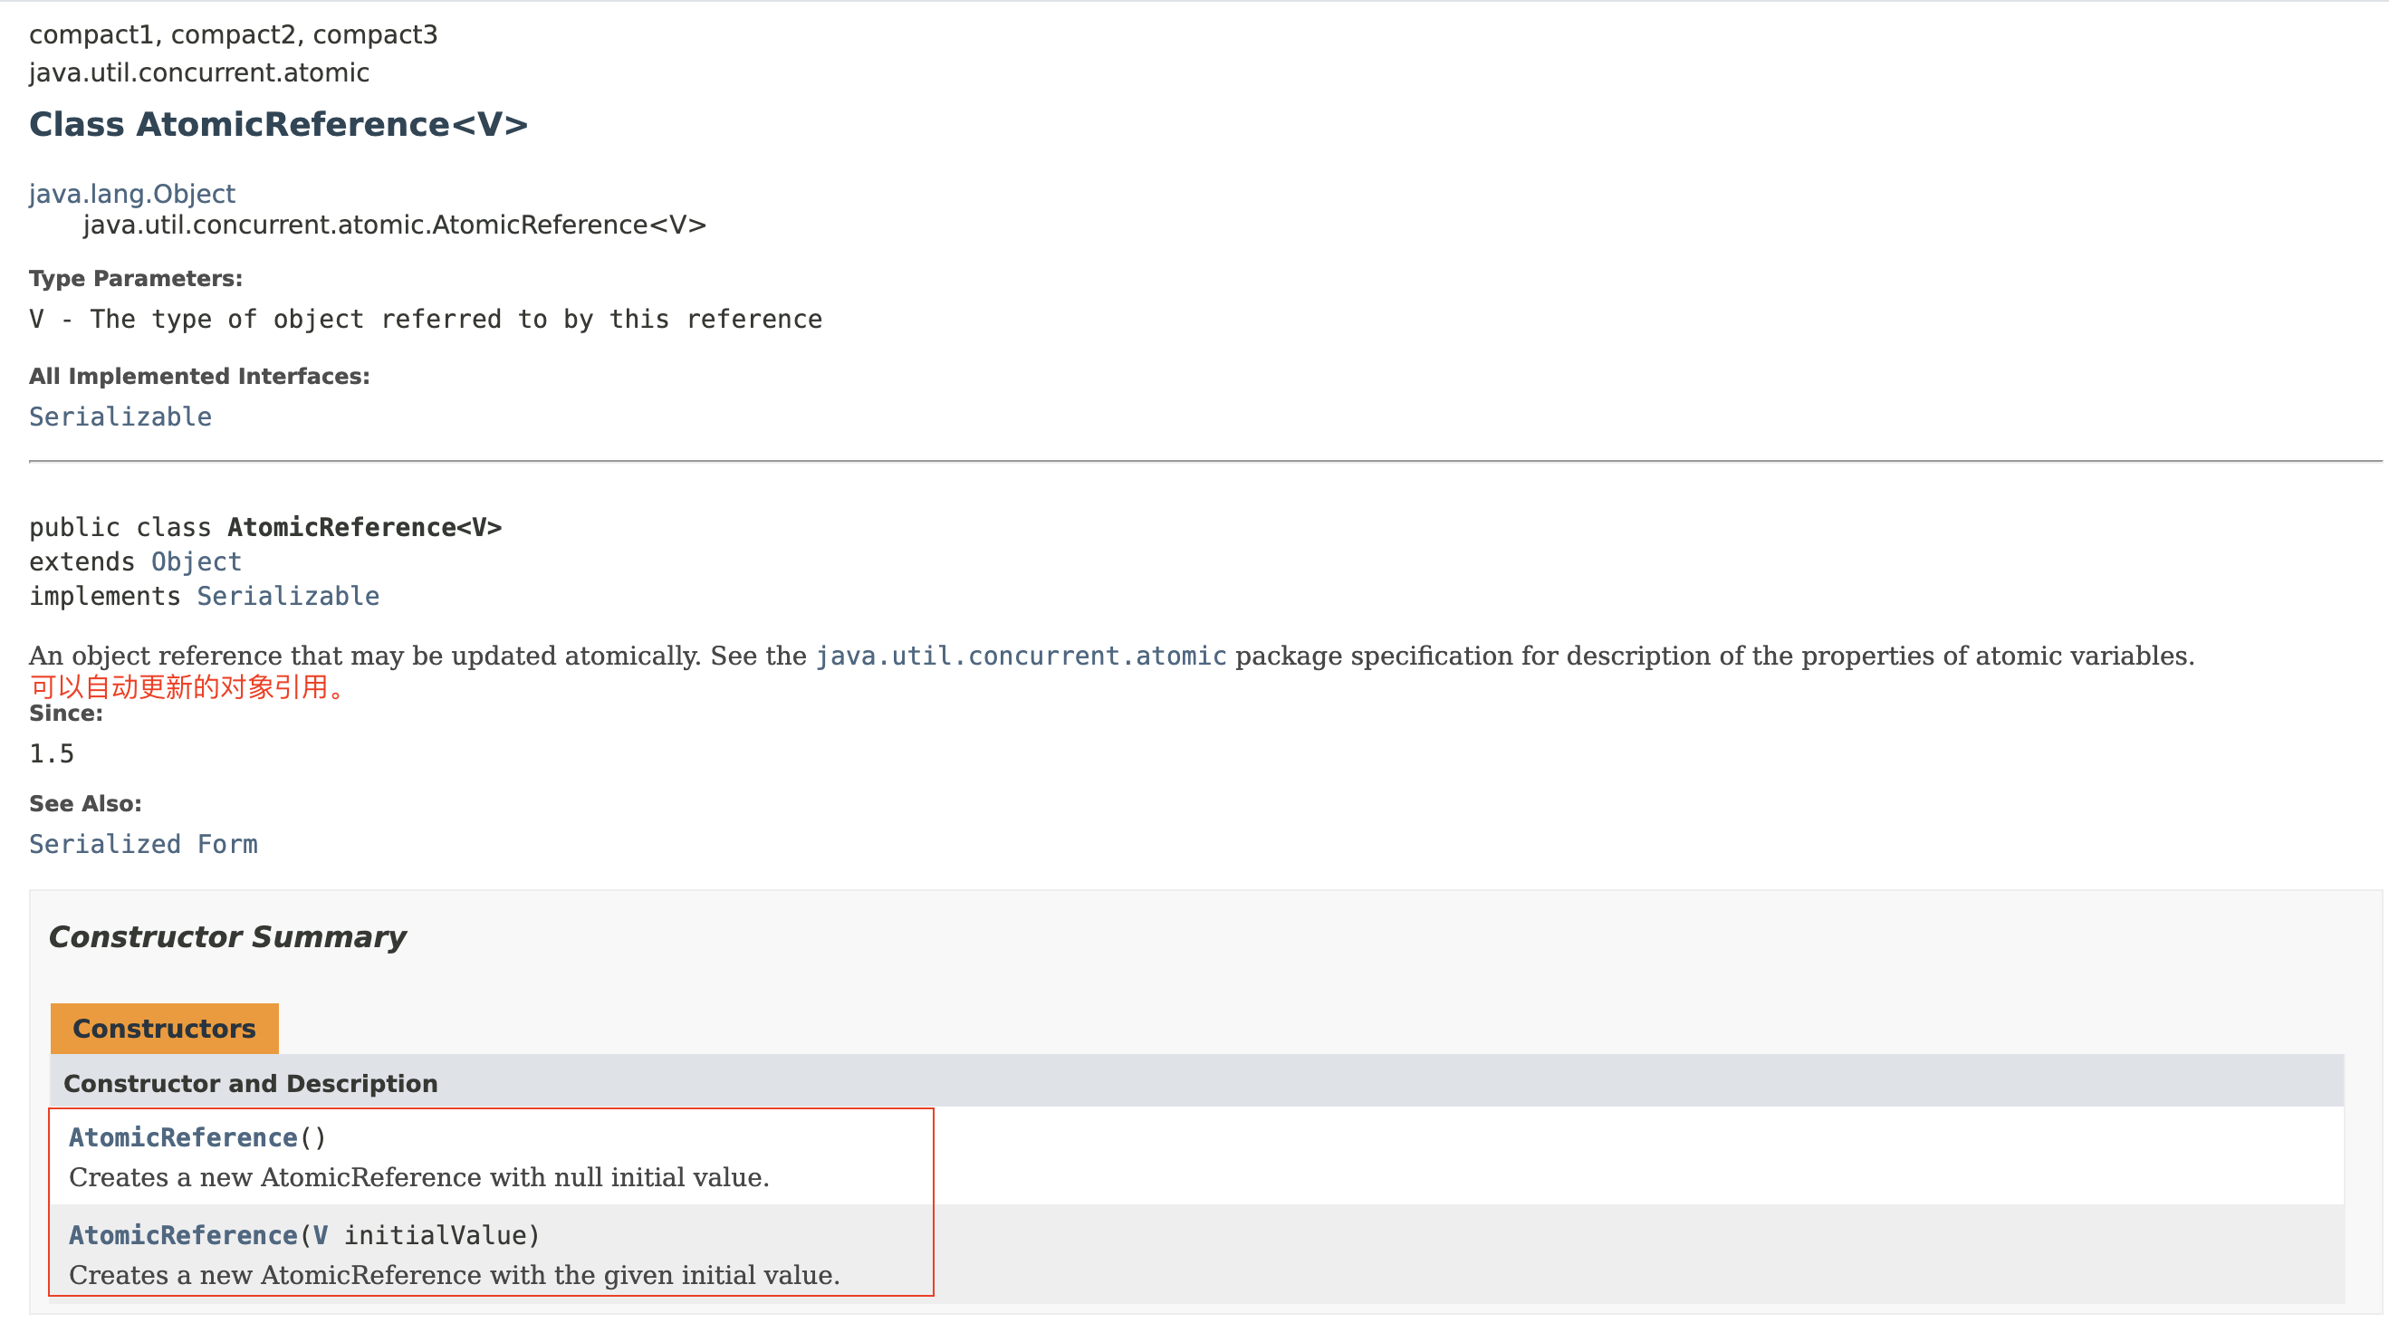Click the Class AtomicReference<V> heading
The height and width of the screenshot is (1342, 2389).
click(278, 123)
